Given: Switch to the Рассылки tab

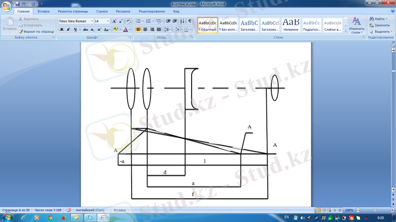Looking at the screenshot, I should coord(123,11).
